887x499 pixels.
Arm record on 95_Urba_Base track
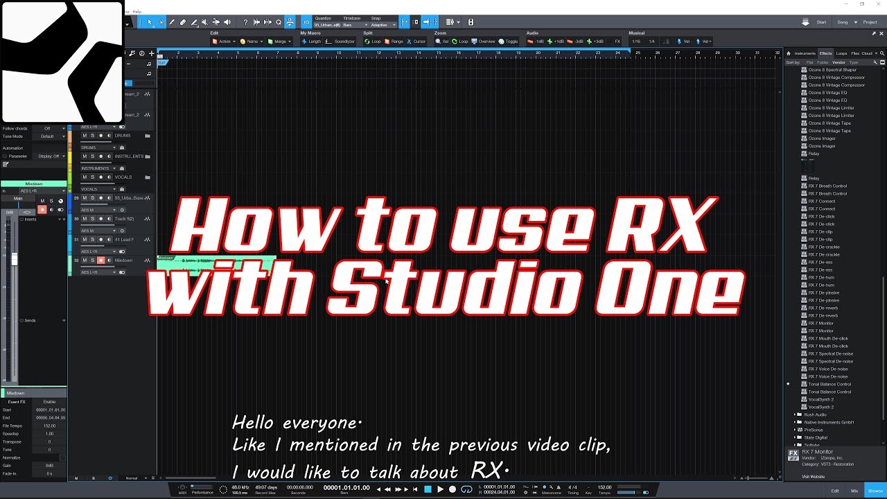[x=100, y=198]
